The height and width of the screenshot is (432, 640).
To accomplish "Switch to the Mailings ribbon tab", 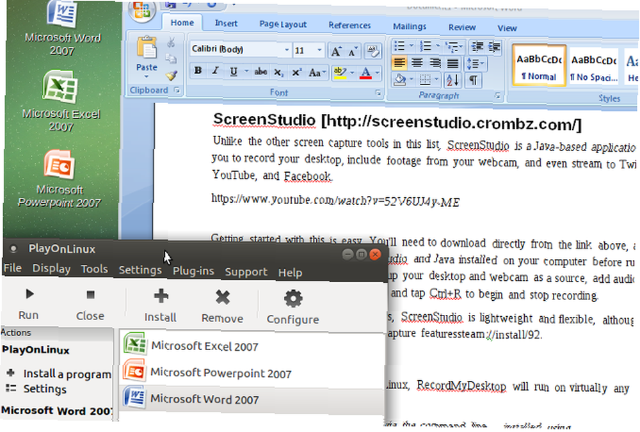I will (410, 26).
